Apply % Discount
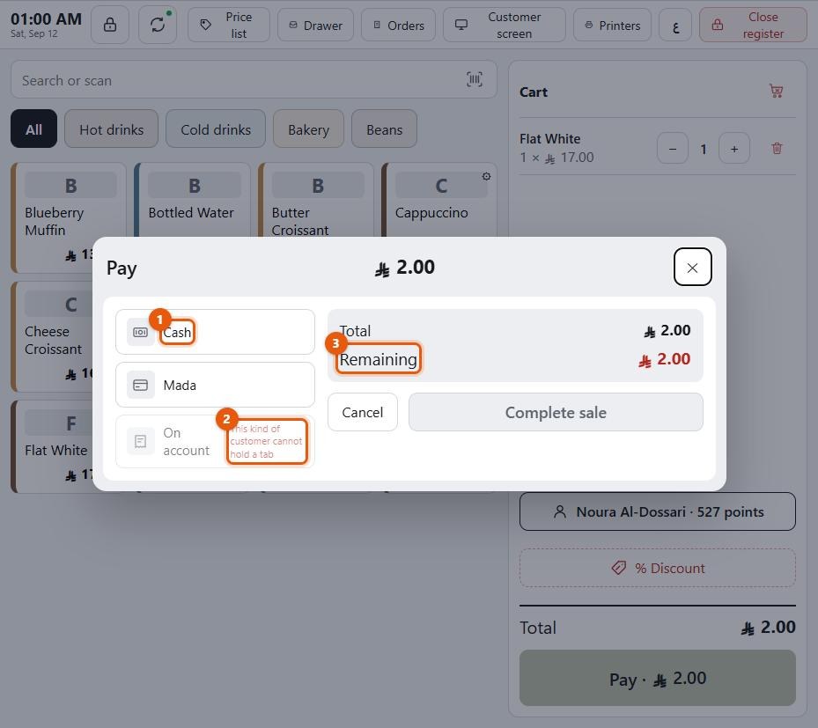Screen dimensions: 818x728 pyautogui.click(x=658, y=568)
